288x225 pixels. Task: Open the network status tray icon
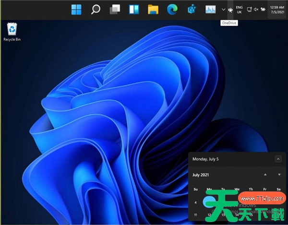tap(250, 9)
